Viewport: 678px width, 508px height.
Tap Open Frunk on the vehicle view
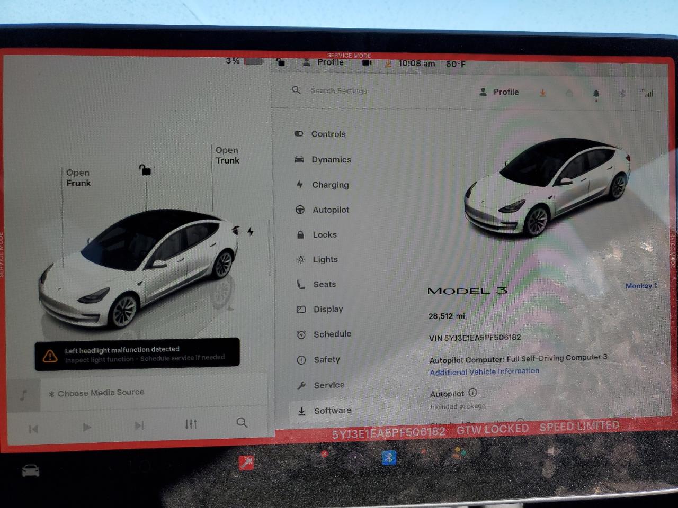point(78,178)
